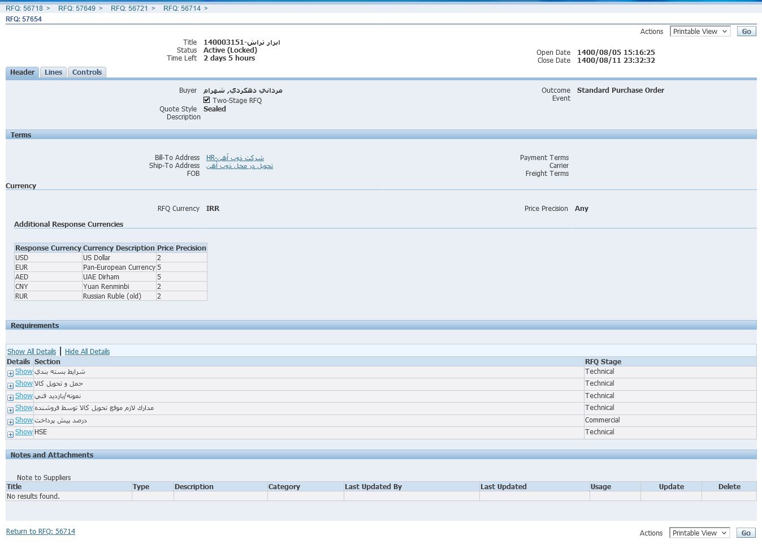Expand the plus icon beside HSE requirement

point(10,435)
